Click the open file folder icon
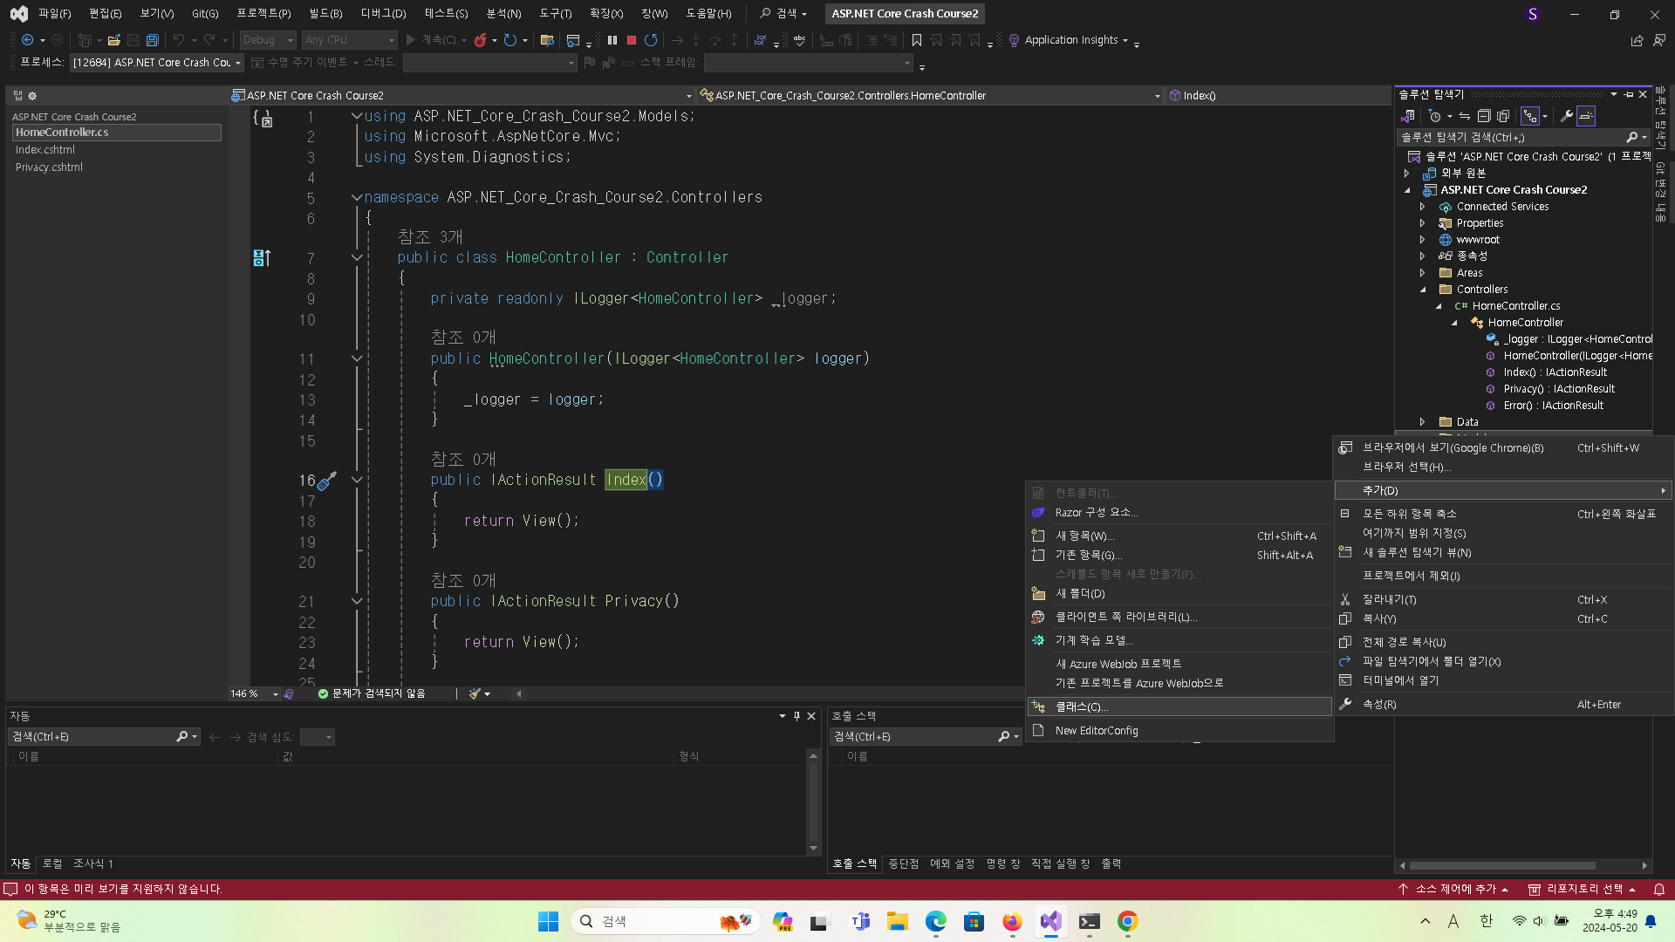 click(113, 40)
